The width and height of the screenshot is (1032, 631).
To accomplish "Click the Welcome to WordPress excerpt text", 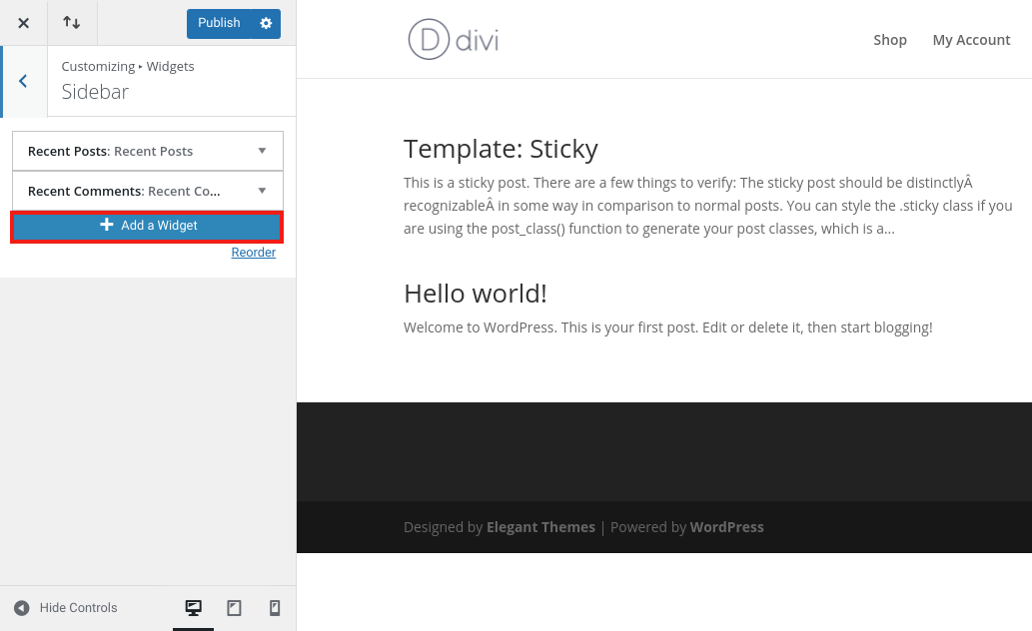I will [668, 327].
